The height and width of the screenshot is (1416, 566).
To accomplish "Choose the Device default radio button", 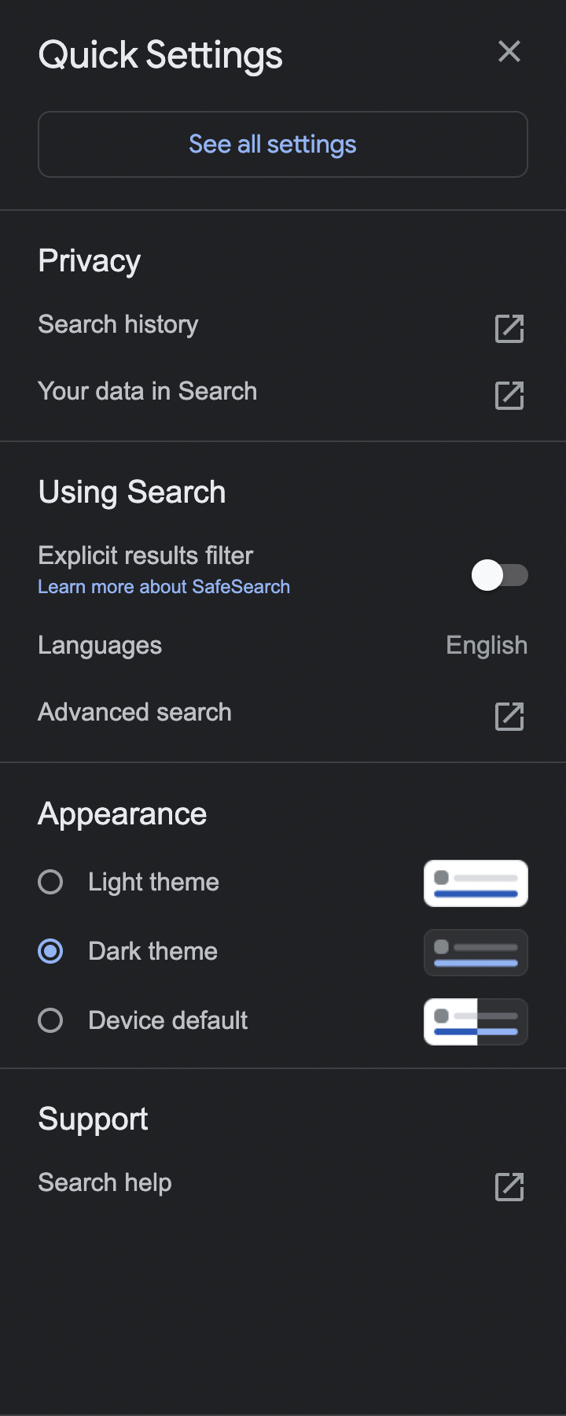I will pos(50,1020).
